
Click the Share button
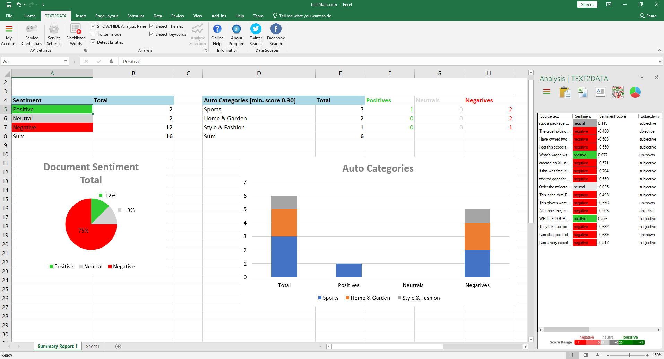point(648,16)
